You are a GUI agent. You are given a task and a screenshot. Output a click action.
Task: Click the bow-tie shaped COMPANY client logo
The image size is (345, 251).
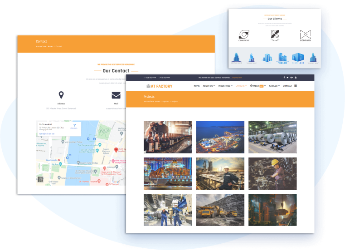coord(306,35)
